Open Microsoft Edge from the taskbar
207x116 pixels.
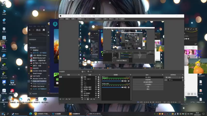pyautogui.click(x=31, y=114)
